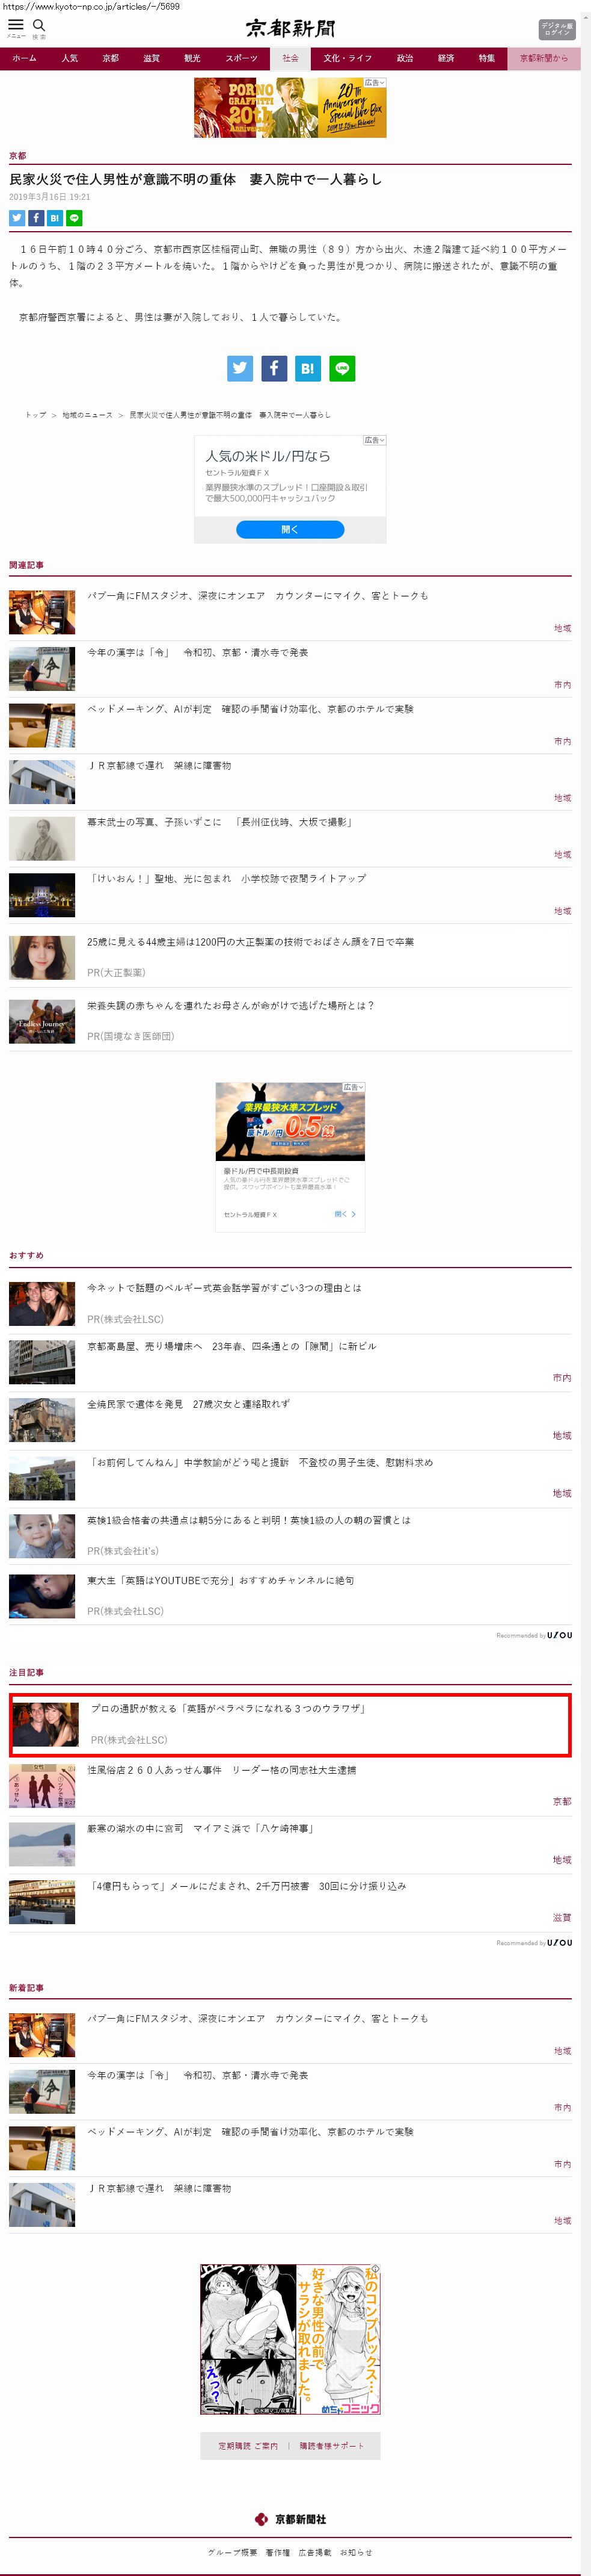
Task: Click small Twitter icon under article date
Action: click(17, 218)
